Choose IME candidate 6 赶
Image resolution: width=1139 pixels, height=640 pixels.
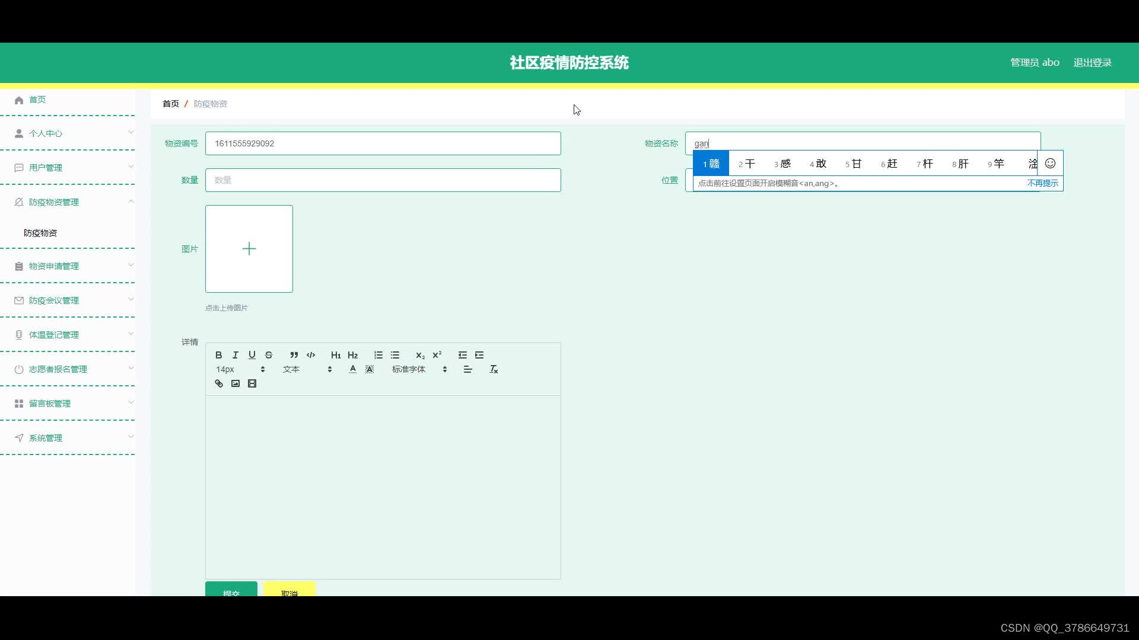click(889, 164)
